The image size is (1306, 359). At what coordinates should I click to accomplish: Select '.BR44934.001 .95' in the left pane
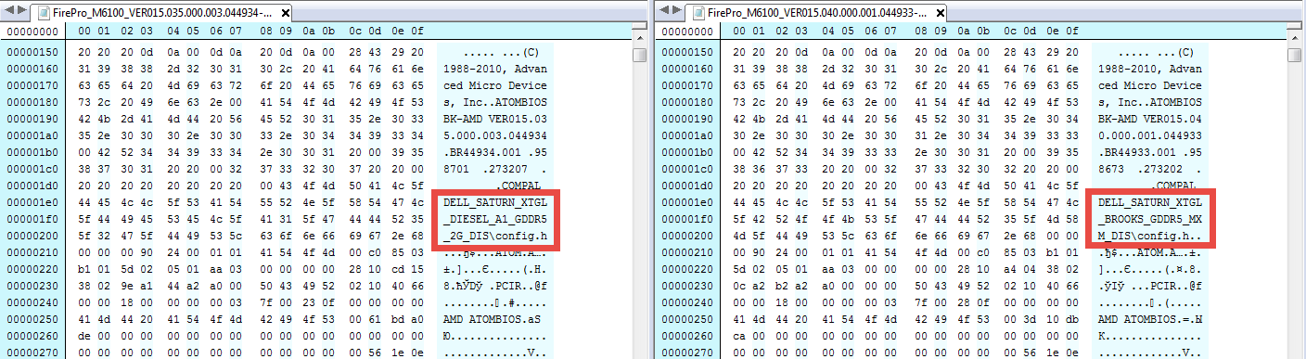point(495,153)
